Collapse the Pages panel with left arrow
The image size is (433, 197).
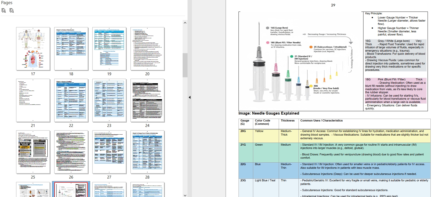point(190,97)
